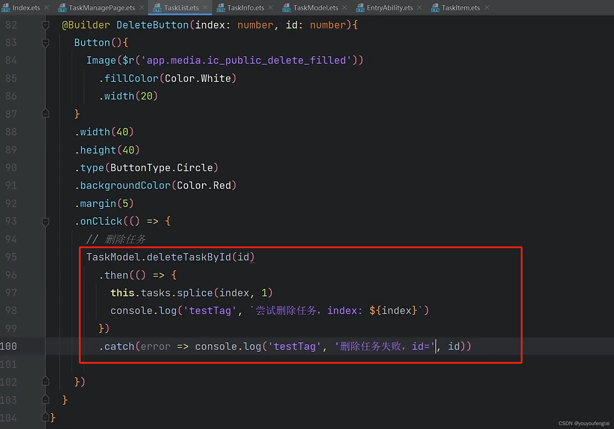The width and height of the screenshot is (614, 429).
Task: Click '.margin(5)' on line 92
Action: click(x=104, y=203)
